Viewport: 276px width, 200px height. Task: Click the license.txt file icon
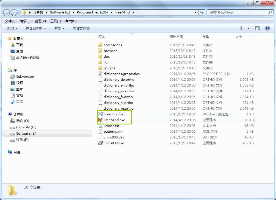click(x=100, y=126)
